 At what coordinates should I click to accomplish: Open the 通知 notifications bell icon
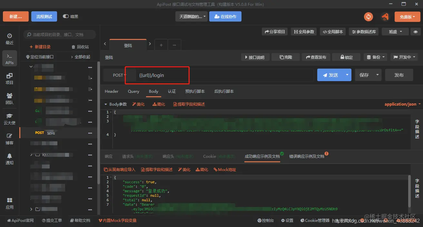point(9,159)
